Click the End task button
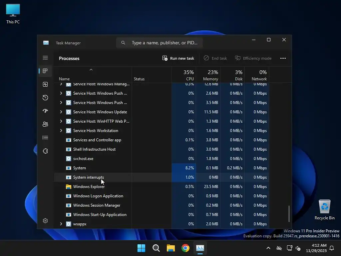Screen dimensions: 341x256 click(215, 58)
